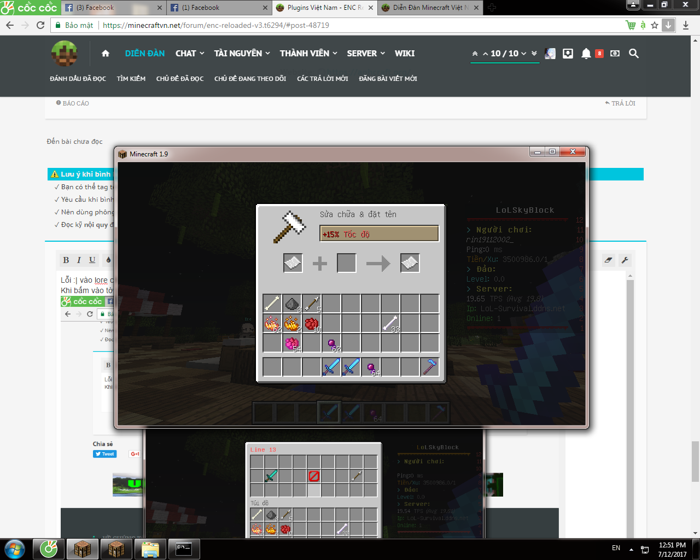Viewport: 700px width, 560px height.
Task: Click the text color droplet in editor
Action: coord(108,260)
